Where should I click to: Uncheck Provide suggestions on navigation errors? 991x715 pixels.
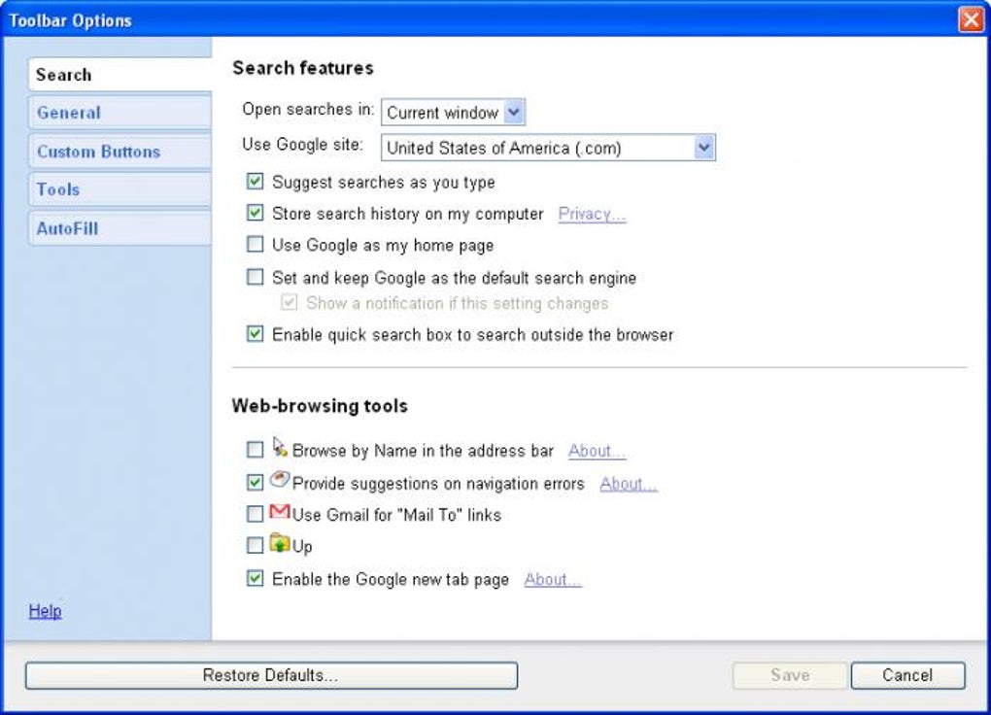(255, 483)
